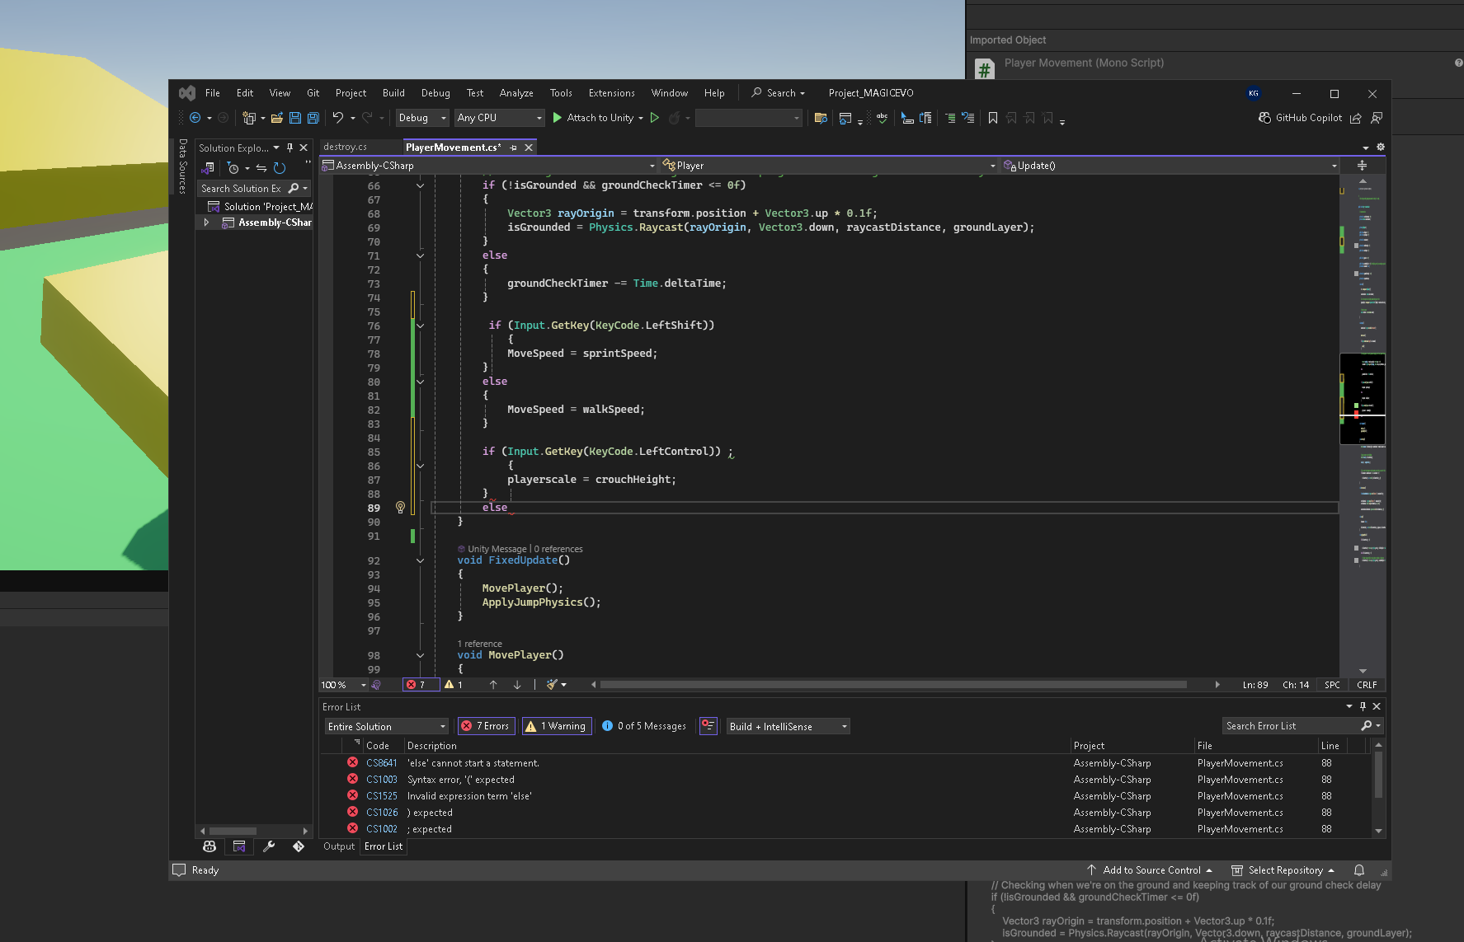The image size is (1464, 942).
Task: Open the Player type navigation dropdown
Action: click(829, 166)
